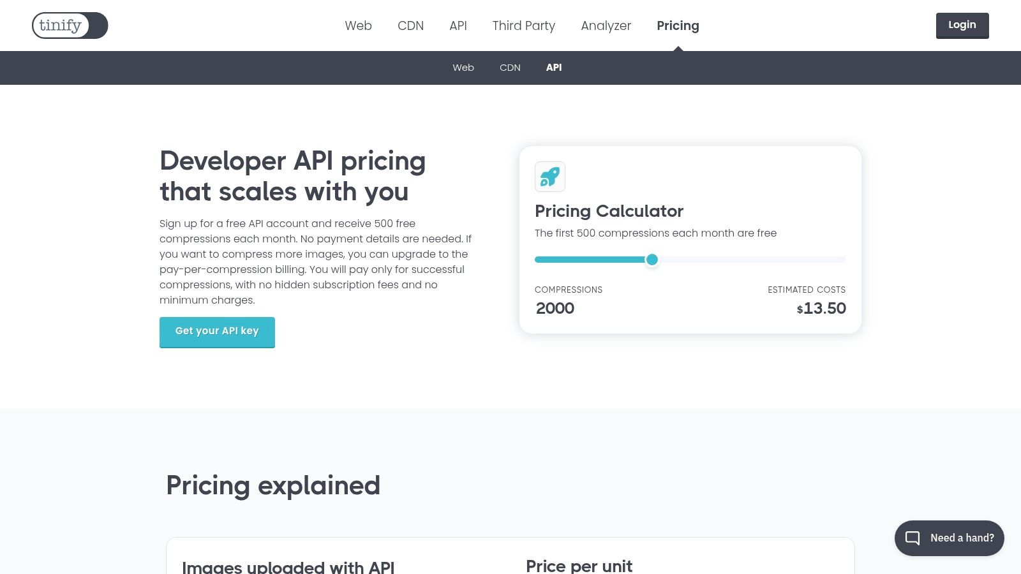
Task: Click the "Pricing Calculator" title
Action: click(609, 211)
